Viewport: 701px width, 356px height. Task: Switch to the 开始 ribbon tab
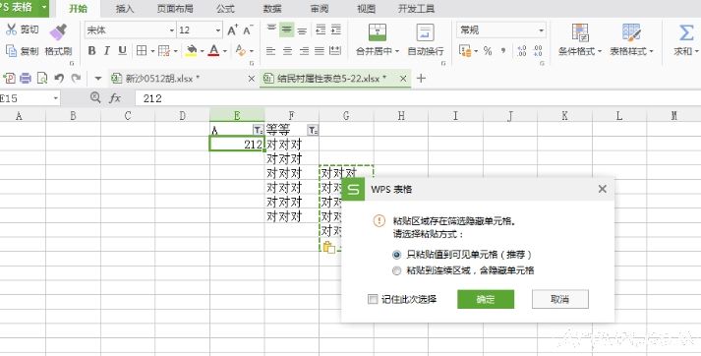pyautogui.click(x=79, y=9)
